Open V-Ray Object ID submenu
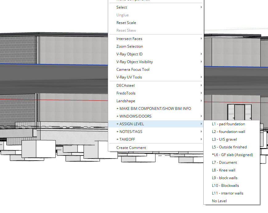268x213 pixels. 129,54
